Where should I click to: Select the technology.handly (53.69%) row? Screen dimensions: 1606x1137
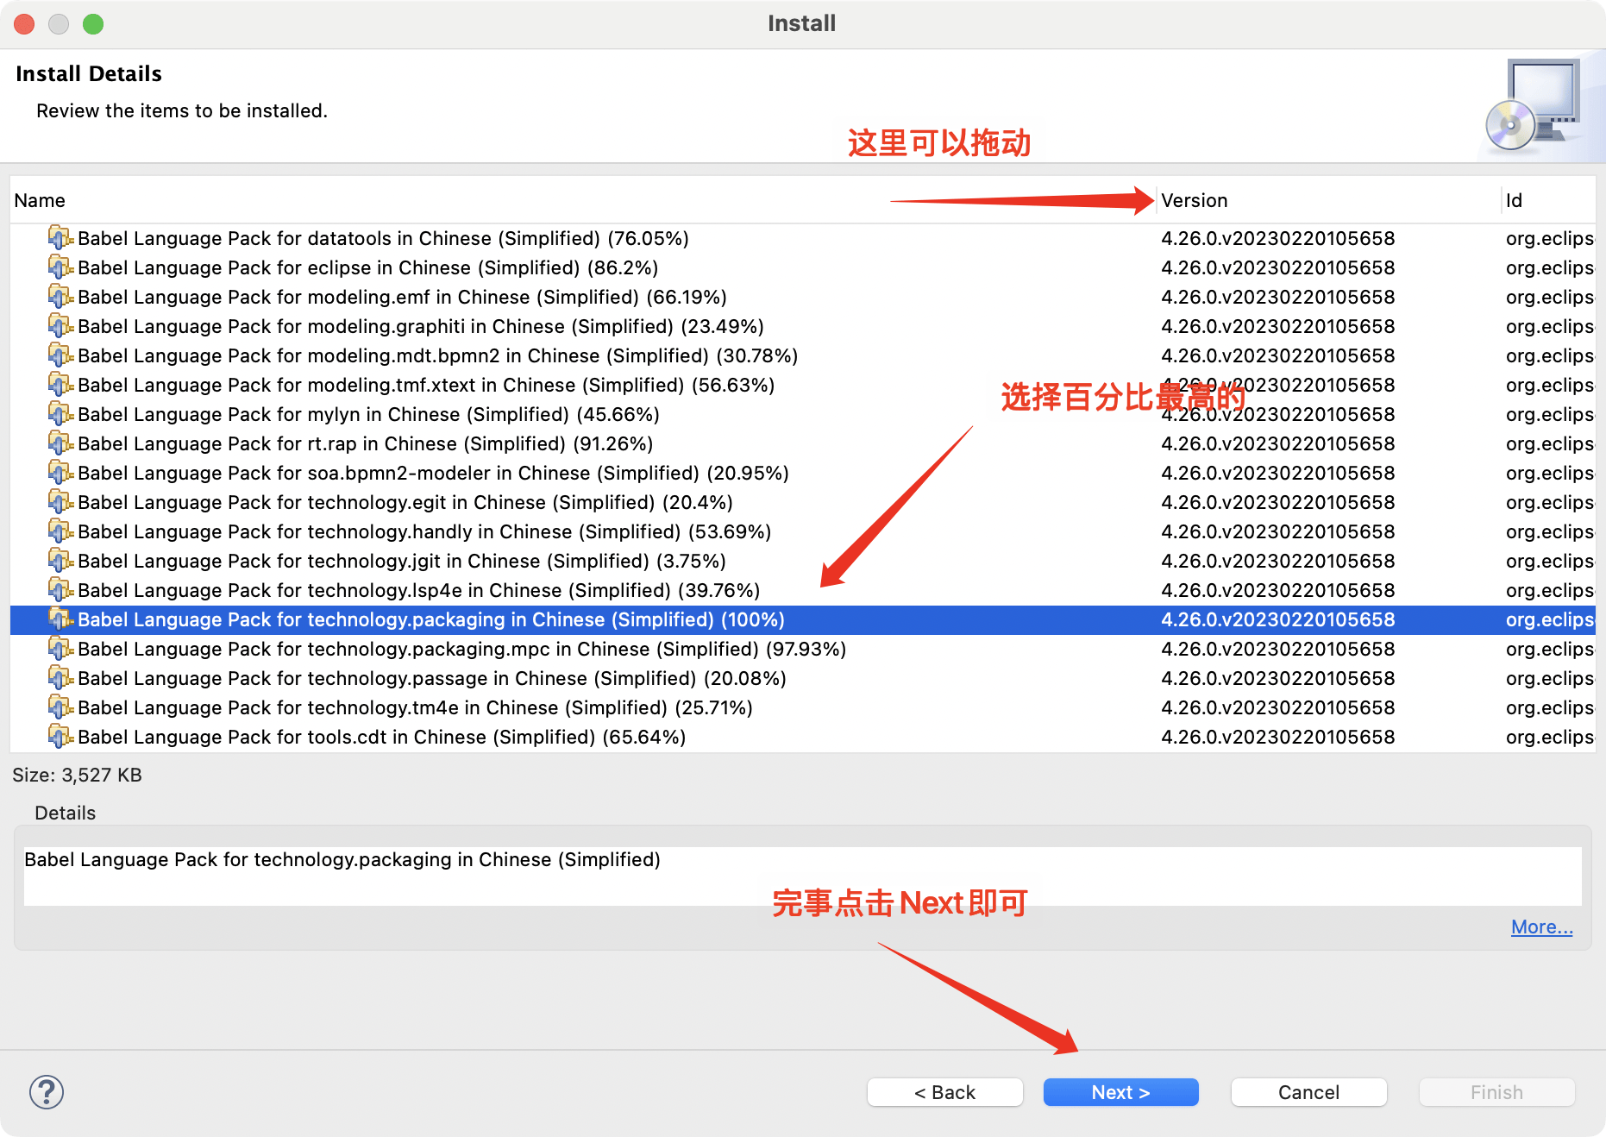click(803, 531)
